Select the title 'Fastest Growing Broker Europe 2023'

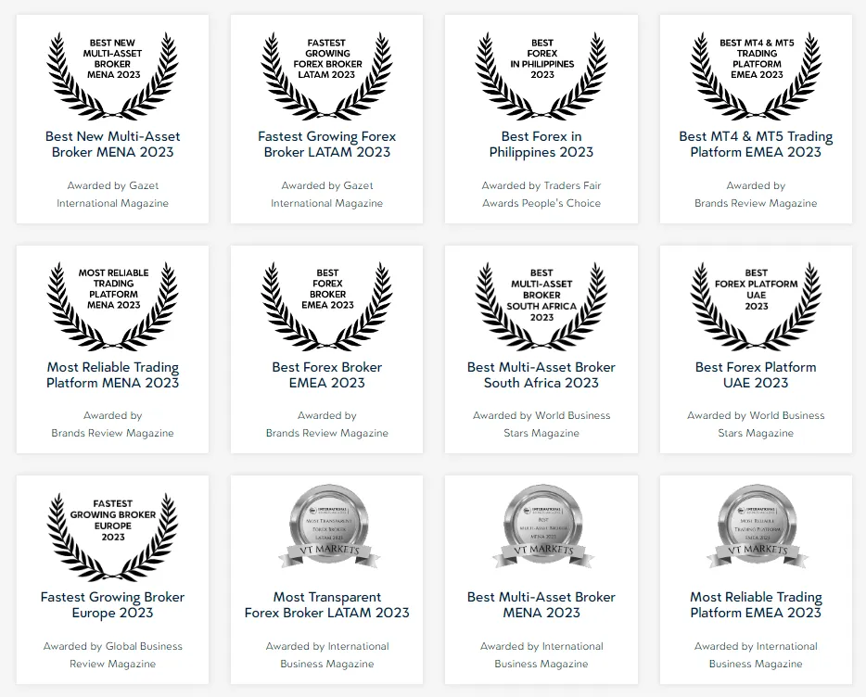pyautogui.click(x=113, y=604)
